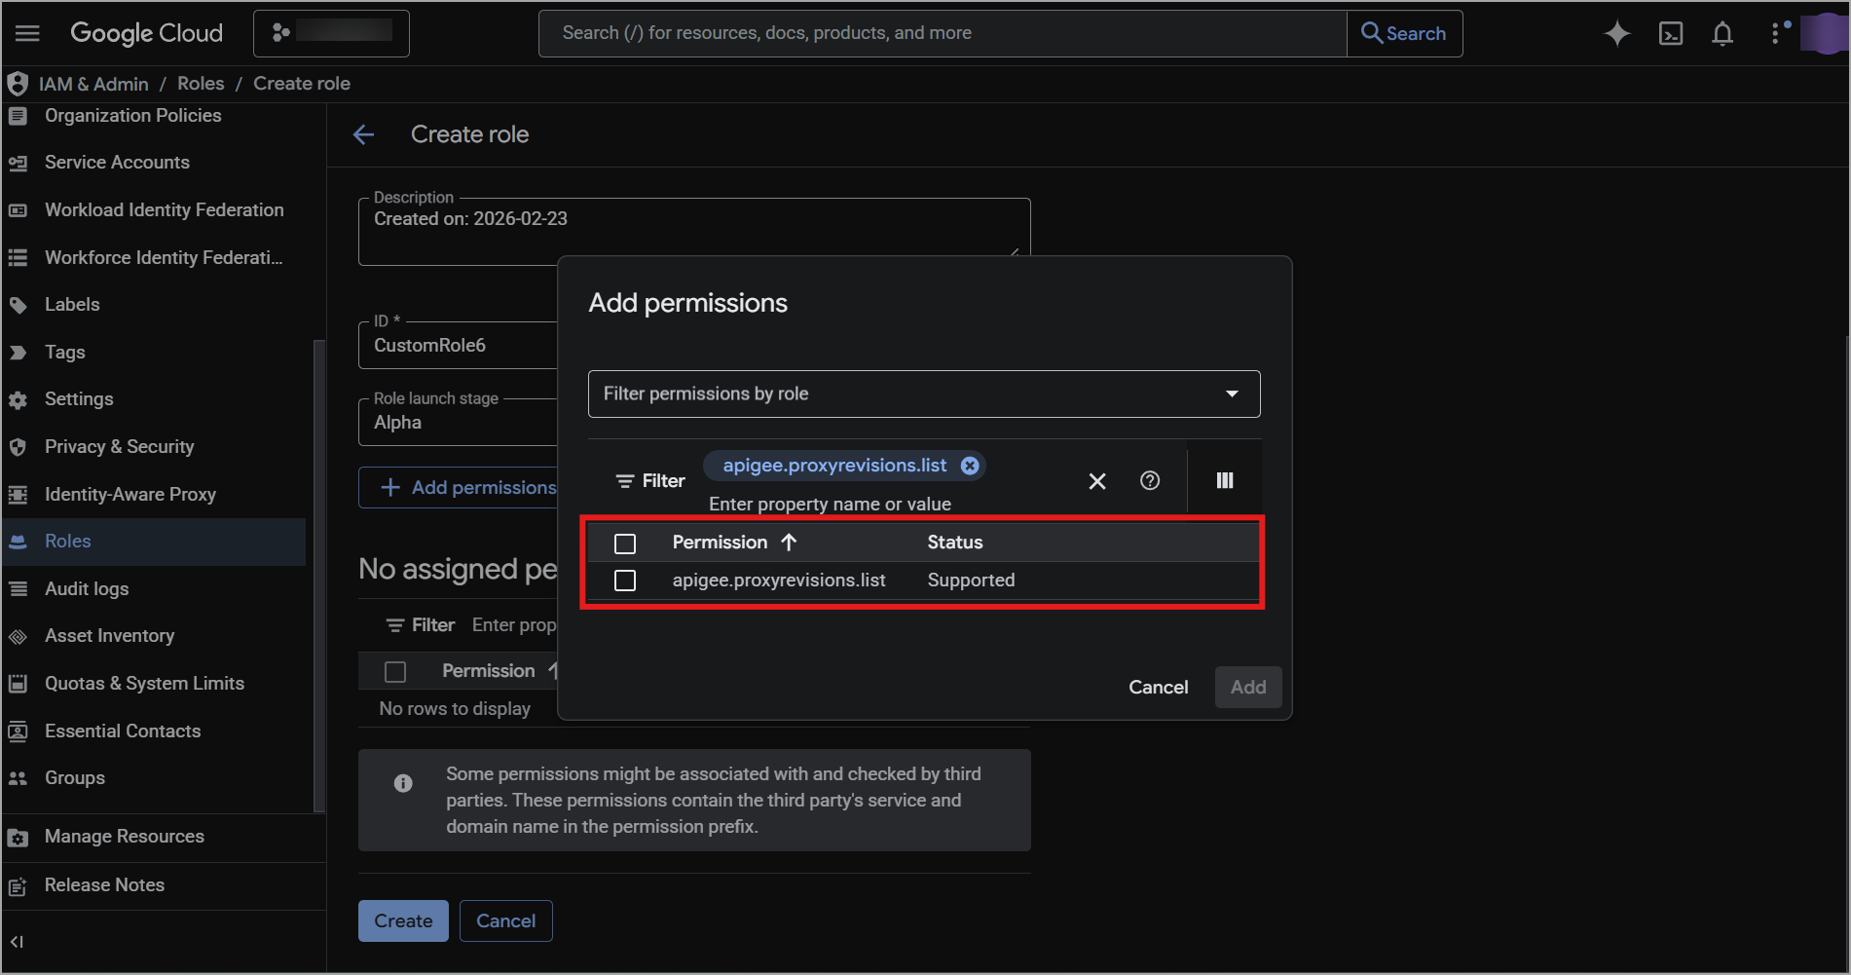Open column display options icon
Viewport: 1851px width, 975px height.
point(1224,480)
